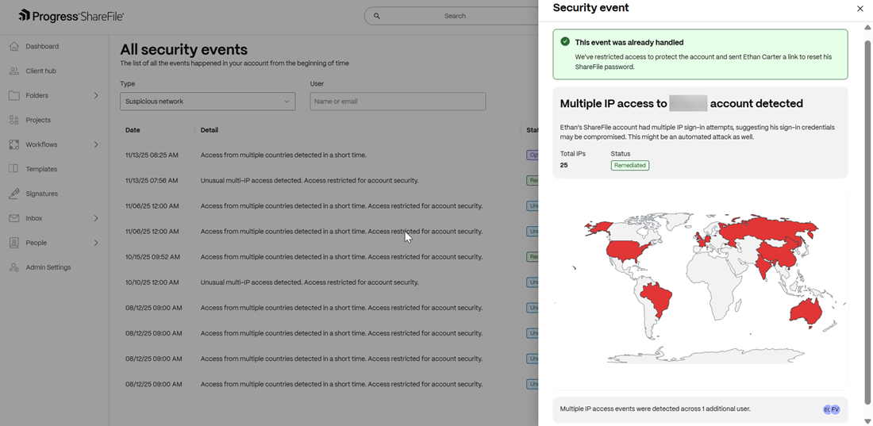Click the green checkmark handled icon
The width and height of the screenshot is (873, 426).
click(565, 42)
